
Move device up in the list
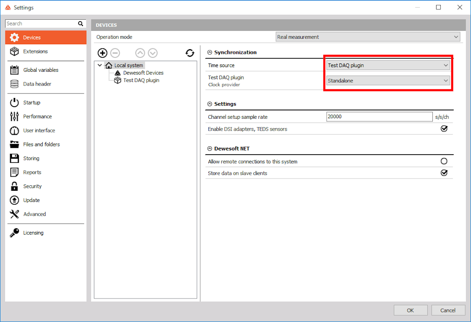point(140,53)
